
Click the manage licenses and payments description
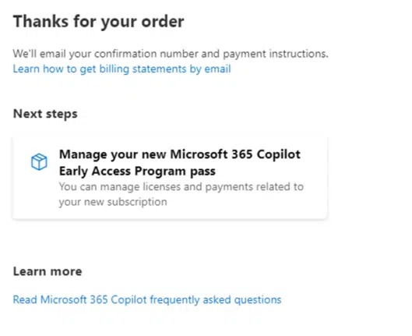click(x=181, y=194)
